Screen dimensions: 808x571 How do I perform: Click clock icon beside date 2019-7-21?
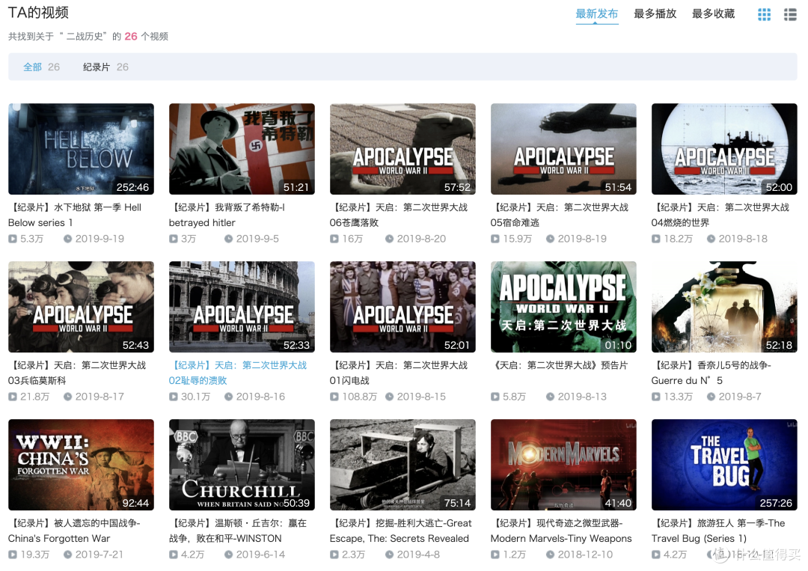coord(67,555)
